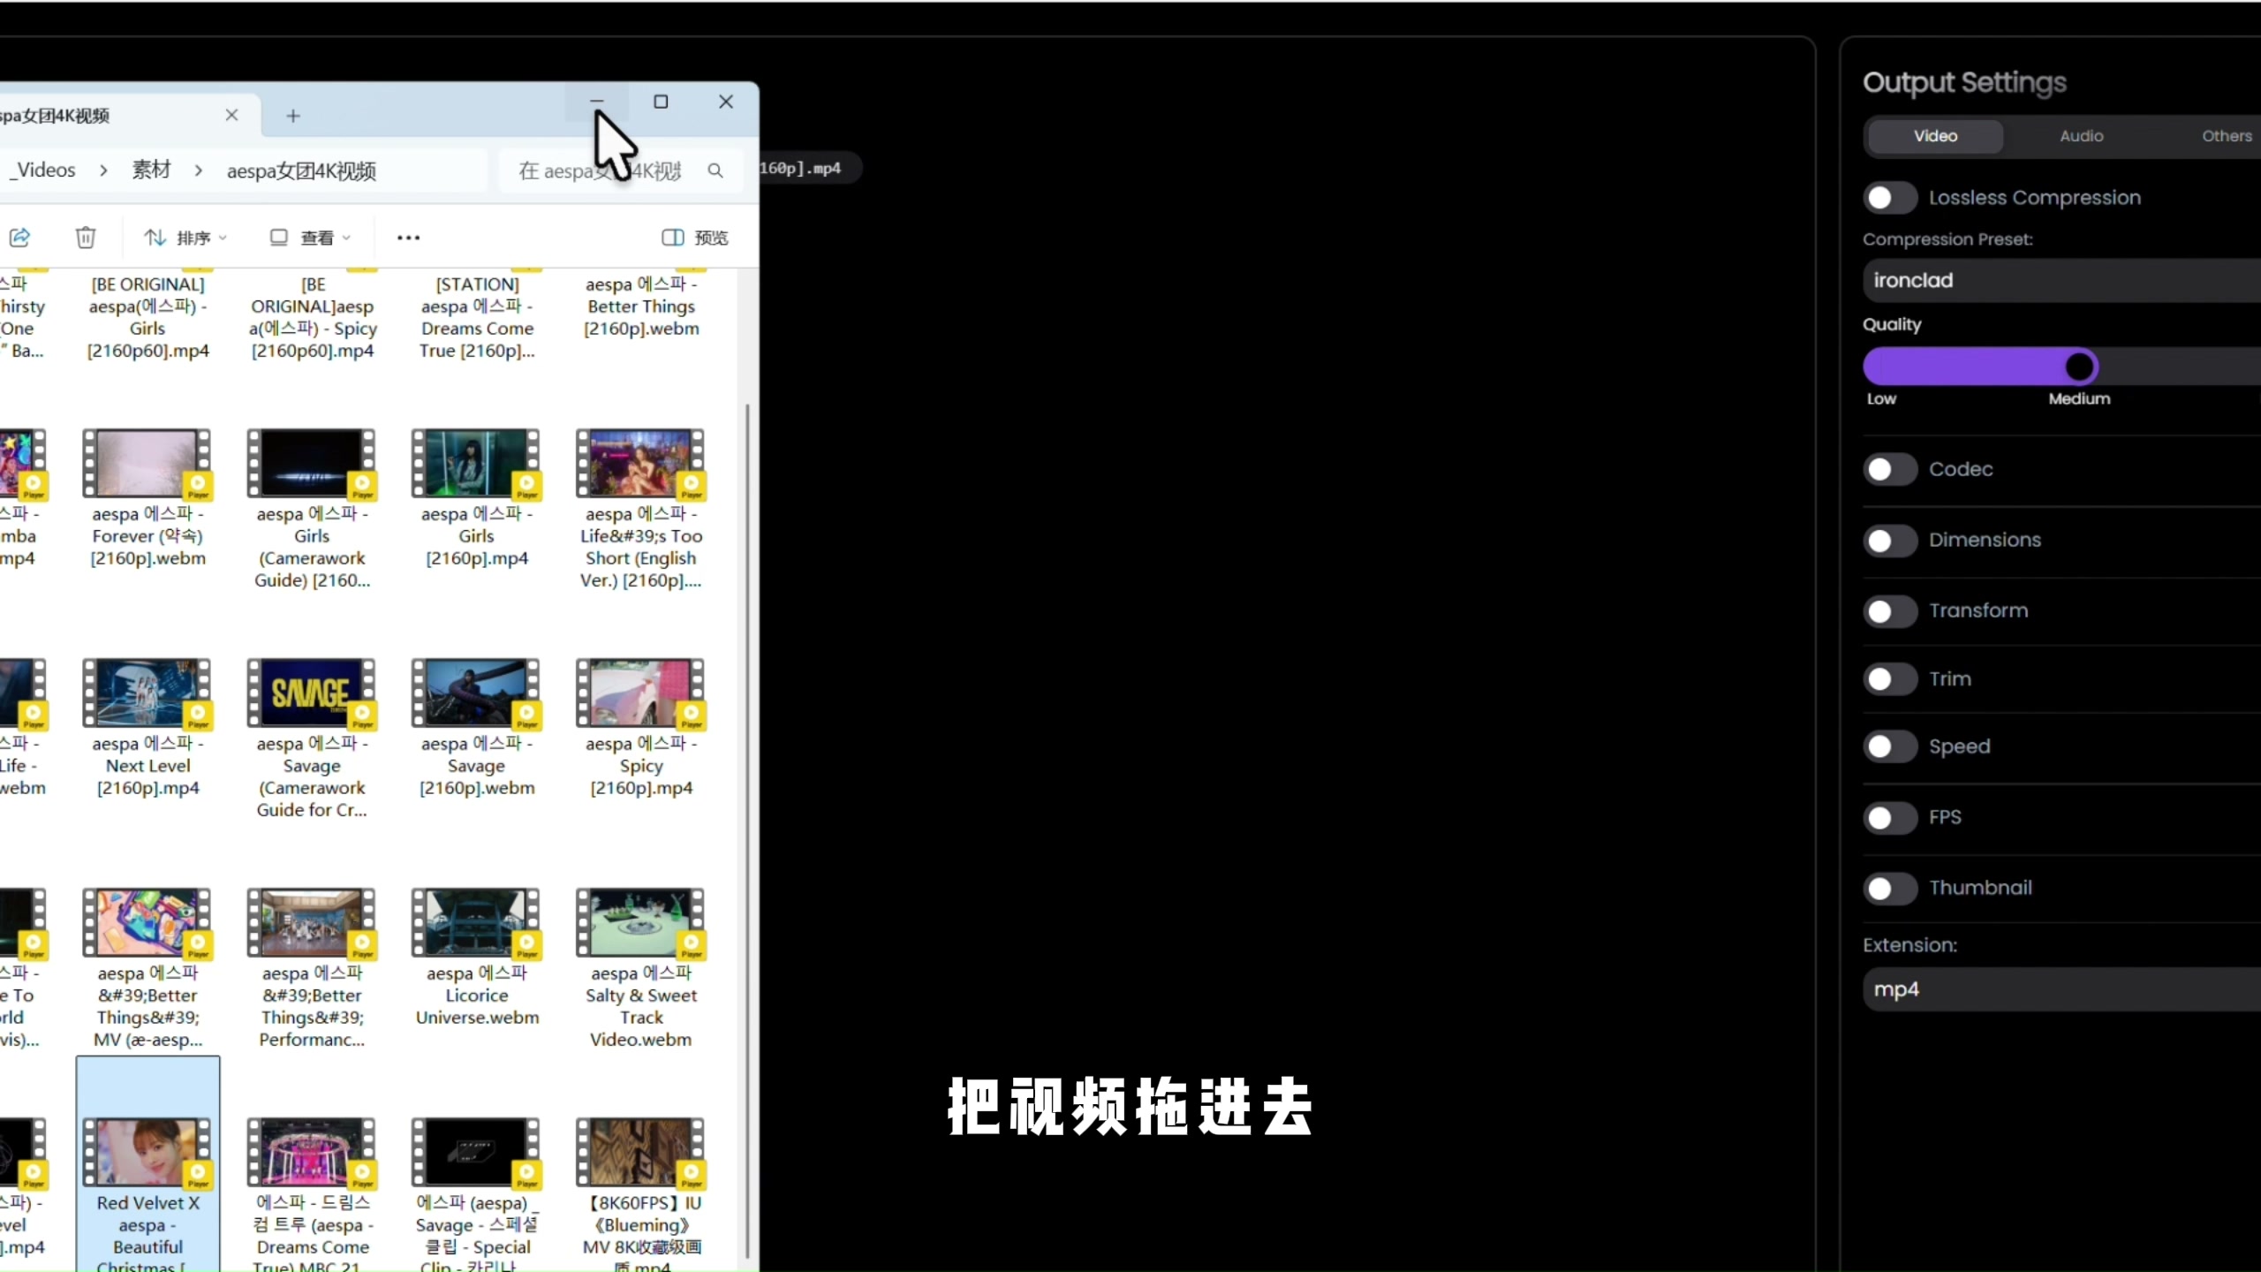Open the 排序 sort dropdown
The image size is (2261, 1272).
(185, 238)
